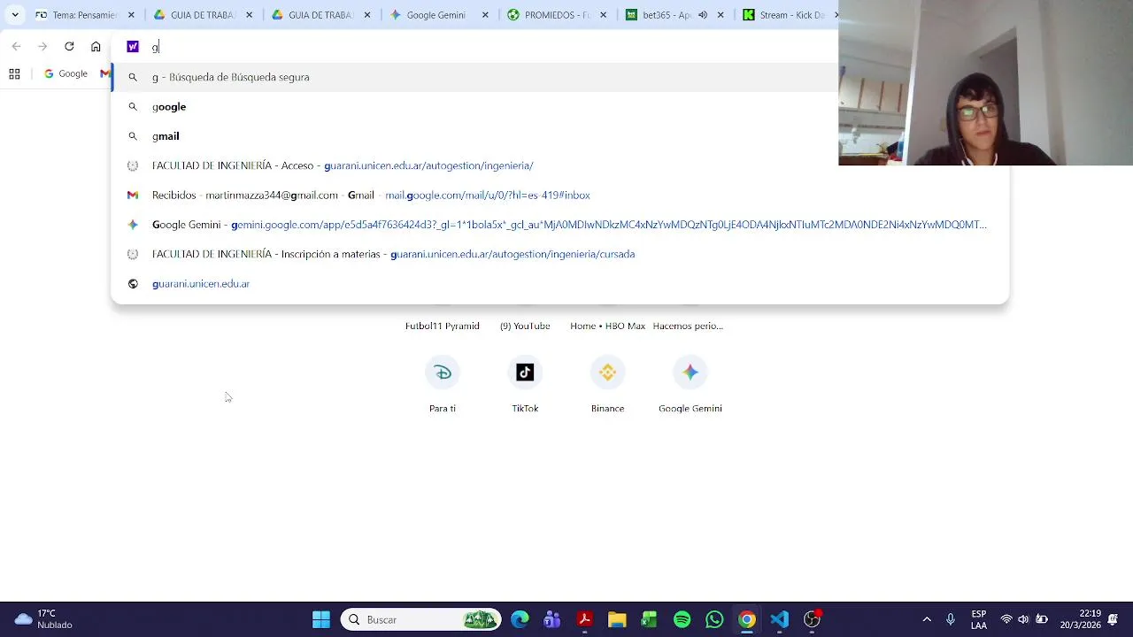1133x637 pixels.
Task: Switch to the 'Tema: Pensamiento' tab
Action: (75, 15)
